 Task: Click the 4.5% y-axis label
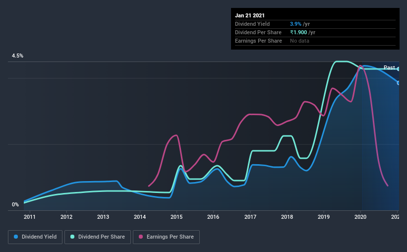tap(17, 56)
